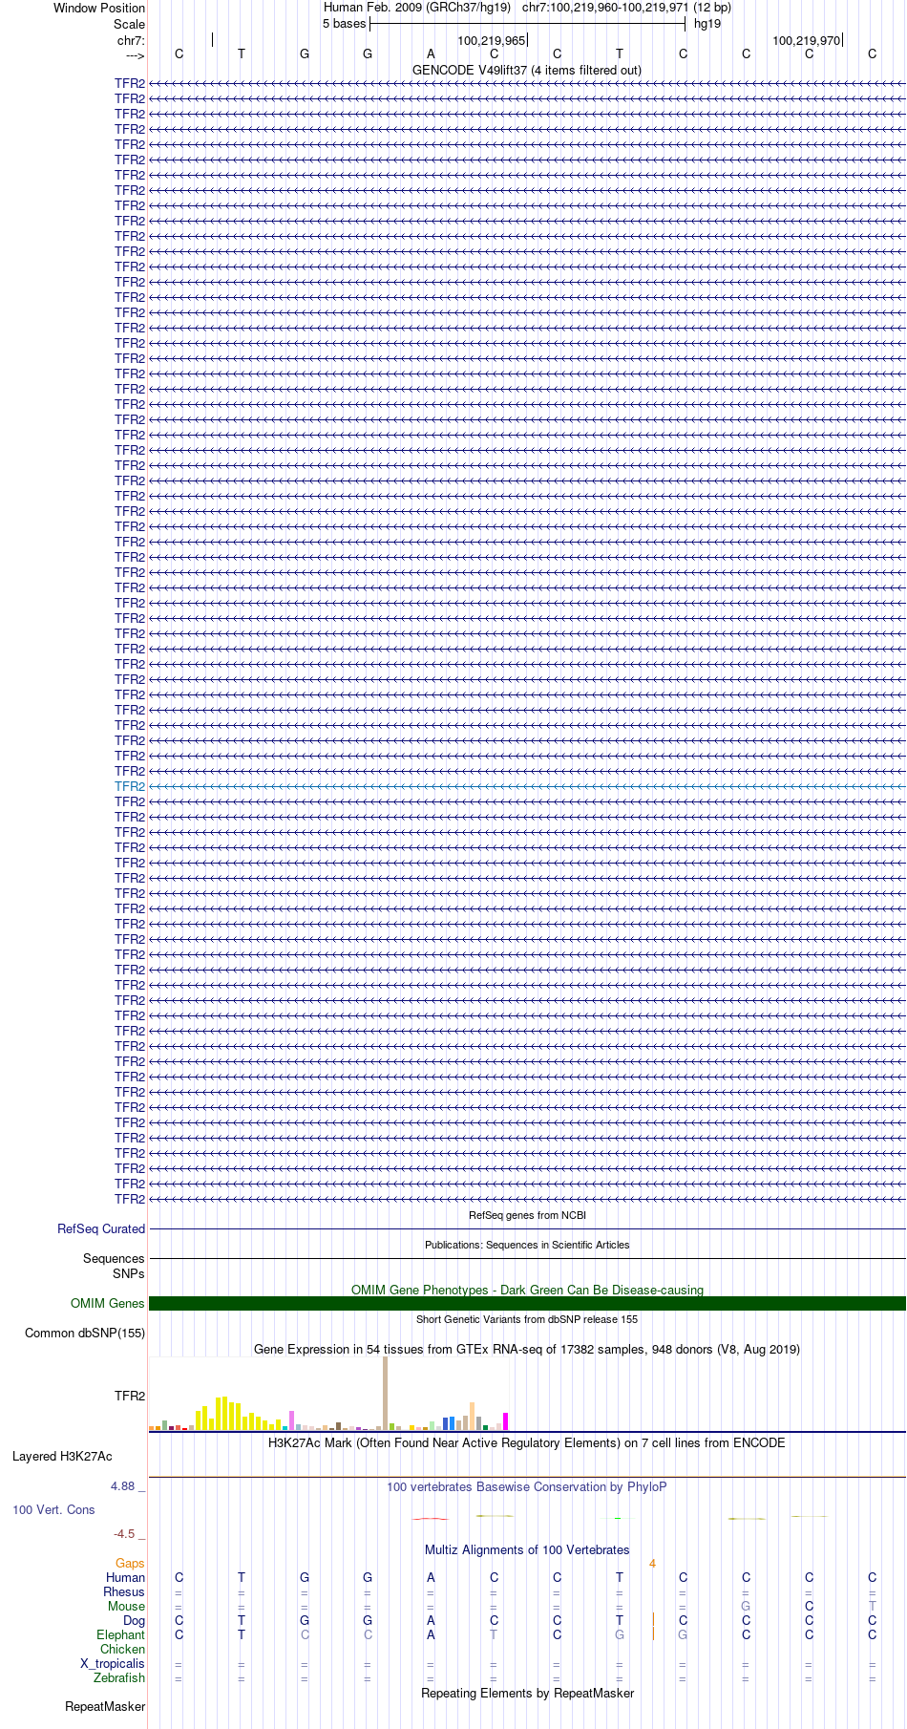Click the chr7:100,219,960-100,219,971 (12 bp) position text
The image size is (907, 1729).
[626, 8]
